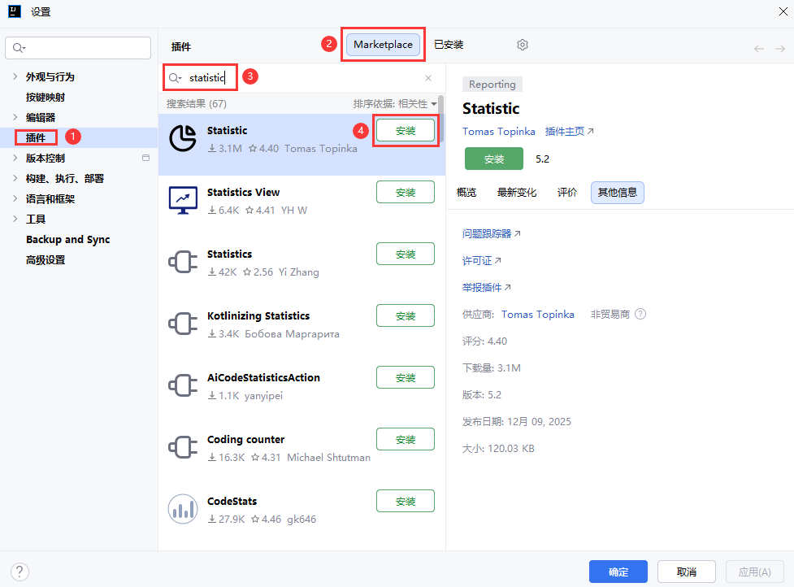Click the Reporting category tag
Screen dimensions: 794x587
tap(492, 85)
